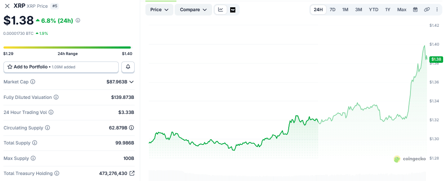Image resolution: width=447 pixels, height=181 pixels.
Task: Click the 1.9% BTC change text
Action: click(43, 34)
